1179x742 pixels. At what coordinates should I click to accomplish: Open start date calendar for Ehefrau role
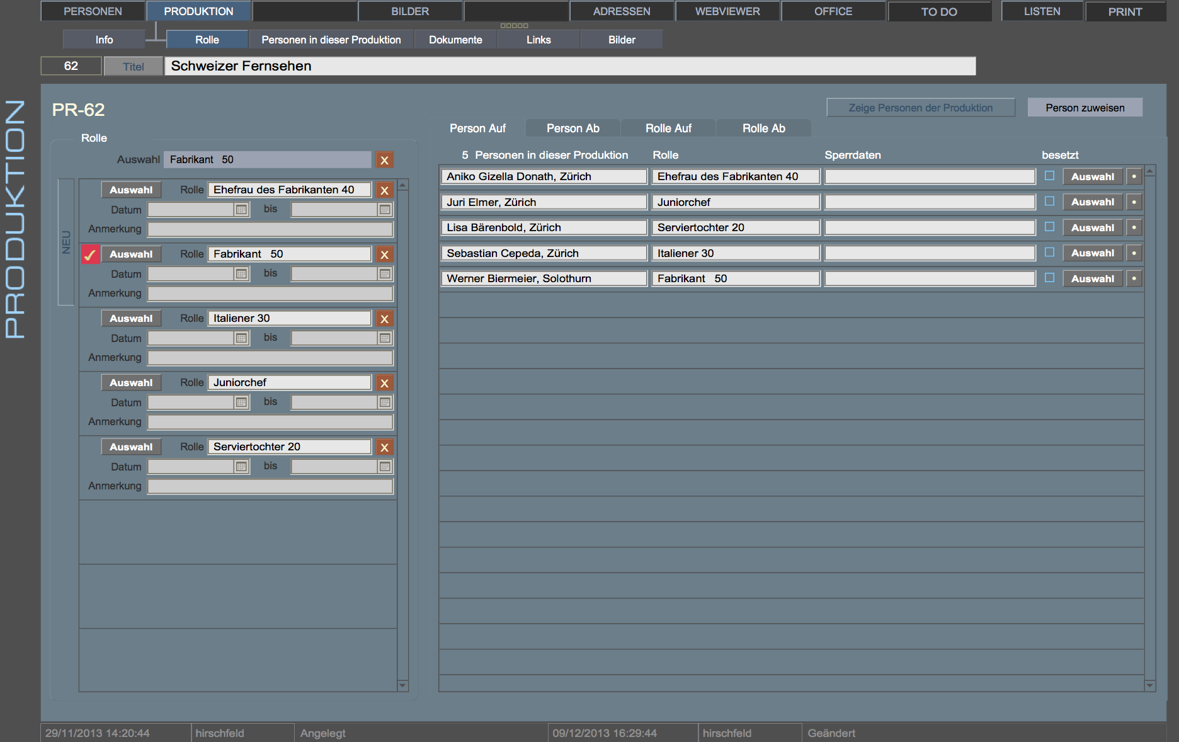pyautogui.click(x=241, y=210)
